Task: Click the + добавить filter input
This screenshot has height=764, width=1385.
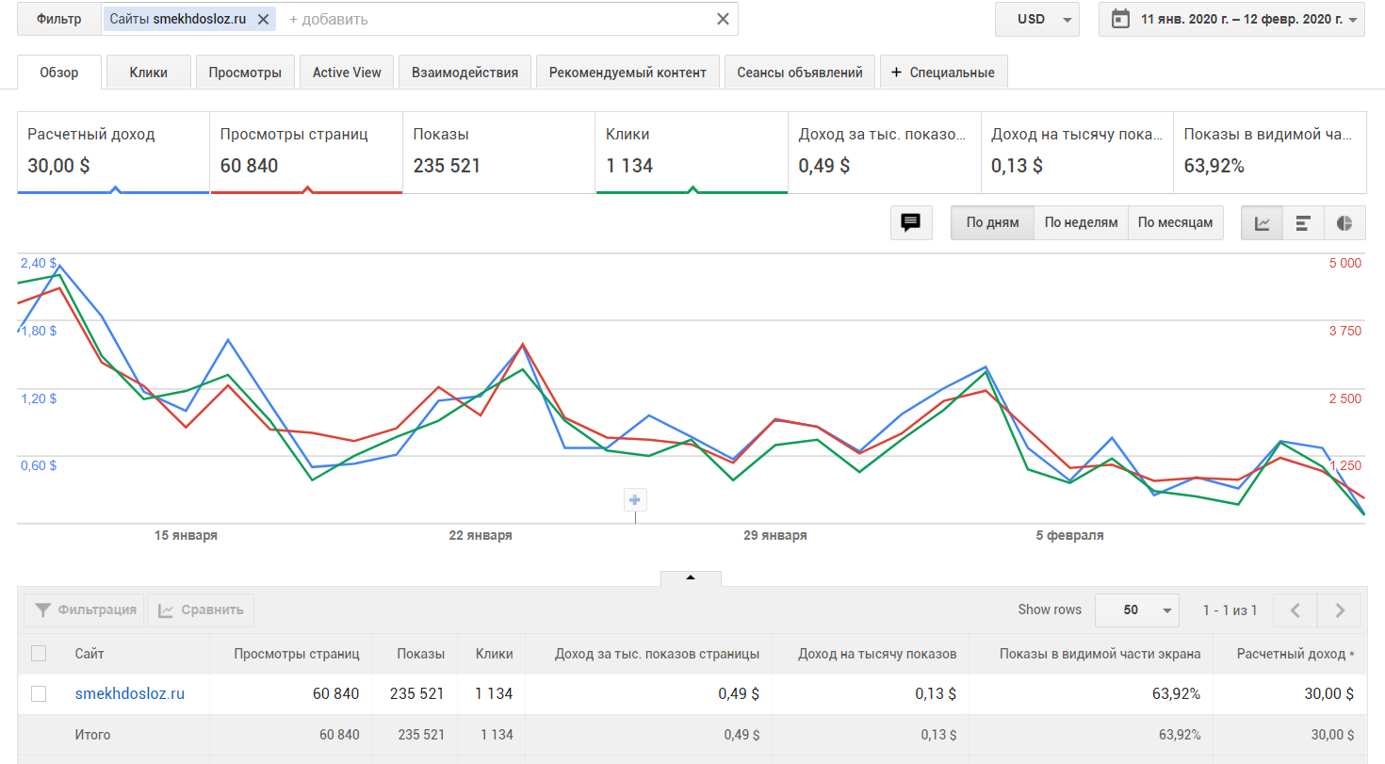Action: coord(490,19)
